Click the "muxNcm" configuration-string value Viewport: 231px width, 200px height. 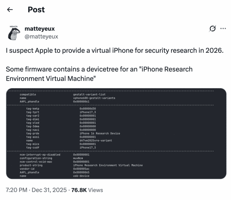(79, 158)
